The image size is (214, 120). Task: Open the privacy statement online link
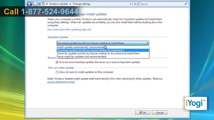(61, 82)
